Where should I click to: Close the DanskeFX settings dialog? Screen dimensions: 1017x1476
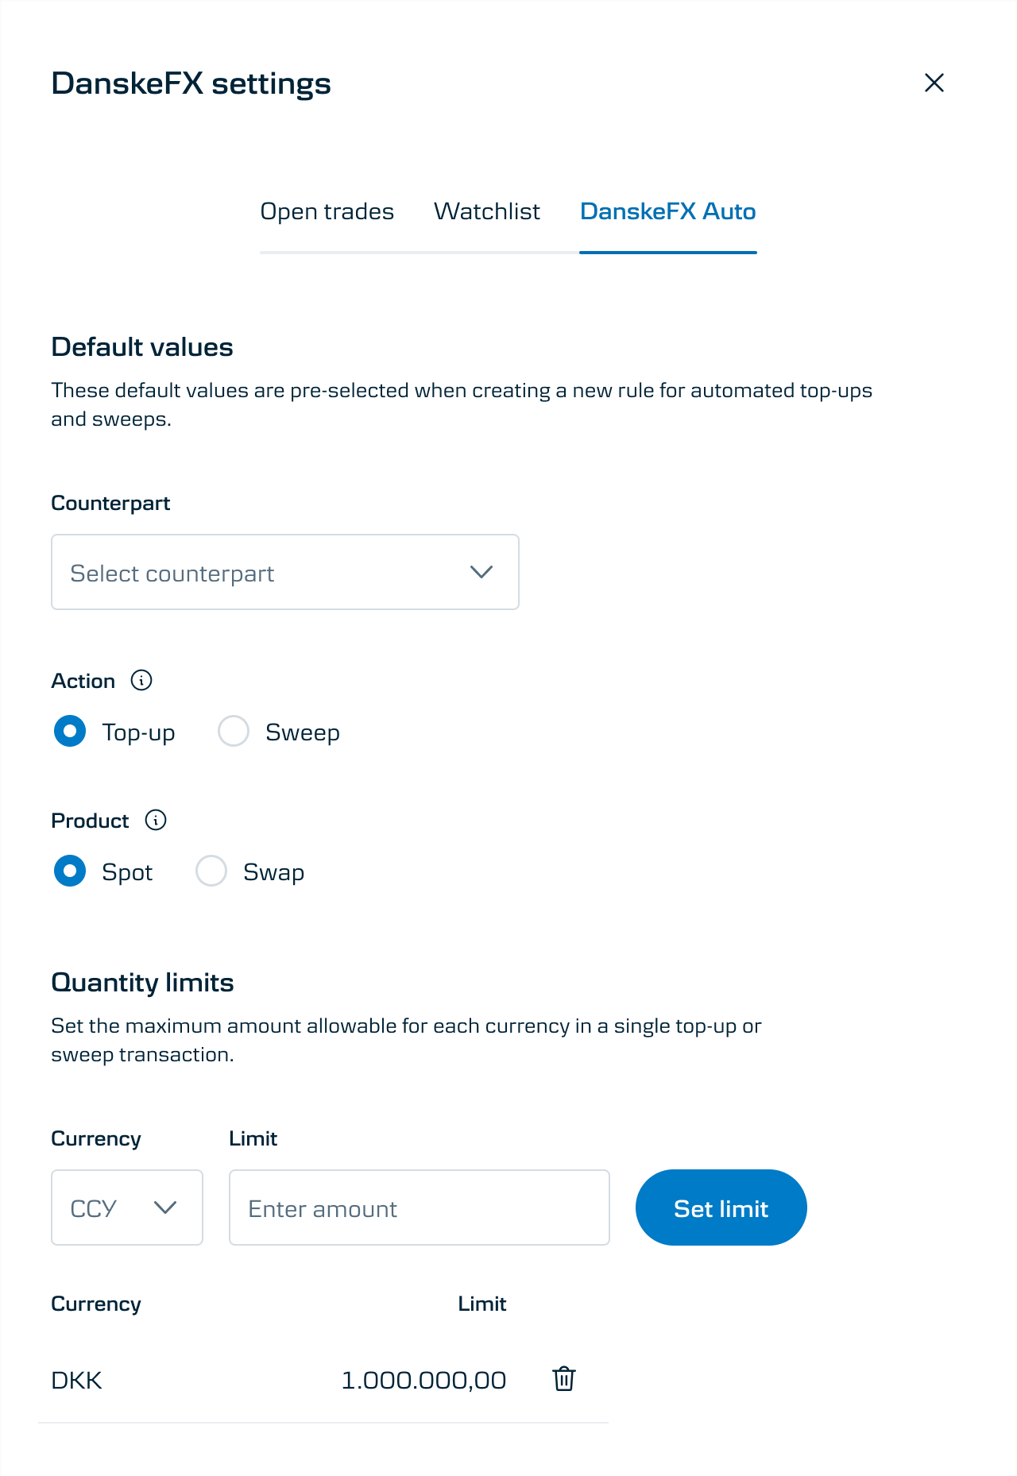point(934,83)
